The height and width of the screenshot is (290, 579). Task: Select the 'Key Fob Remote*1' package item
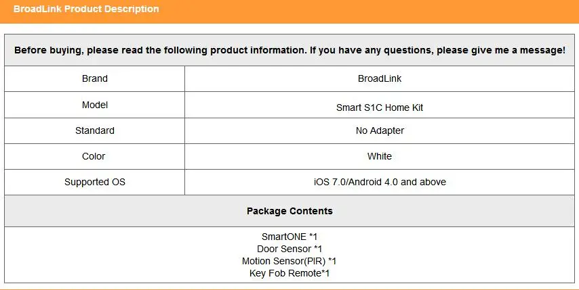click(289, 273)
